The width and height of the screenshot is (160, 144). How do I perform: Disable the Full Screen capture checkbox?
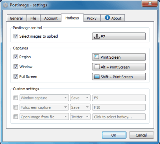click(16, 76)
